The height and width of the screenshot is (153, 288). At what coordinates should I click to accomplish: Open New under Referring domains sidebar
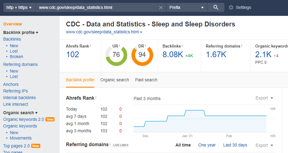[14, 71]
